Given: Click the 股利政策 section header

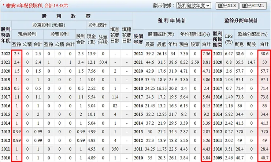Looking at the screenshot, I should pyautogui.click(x=66, y=16).
